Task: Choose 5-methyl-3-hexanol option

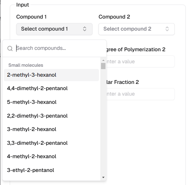Action: [x=51, y=102]
